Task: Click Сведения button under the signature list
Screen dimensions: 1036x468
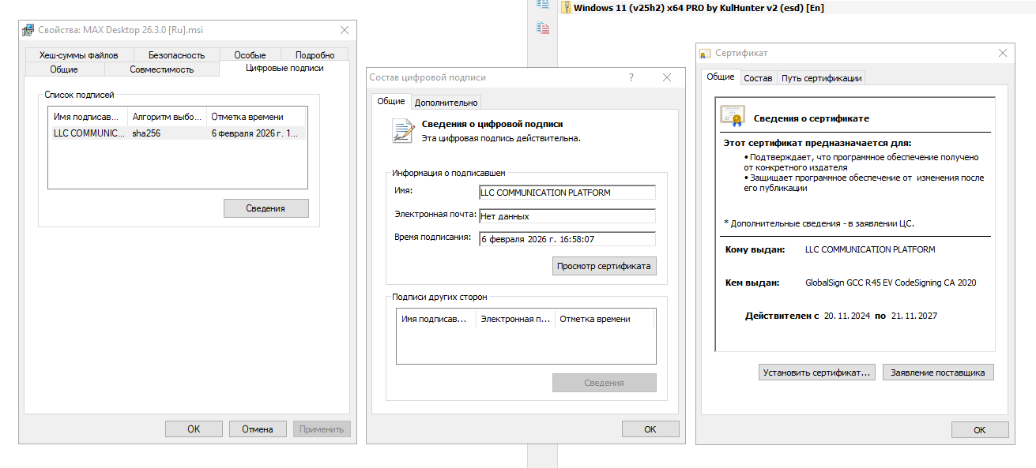Action: click(266, 208)
